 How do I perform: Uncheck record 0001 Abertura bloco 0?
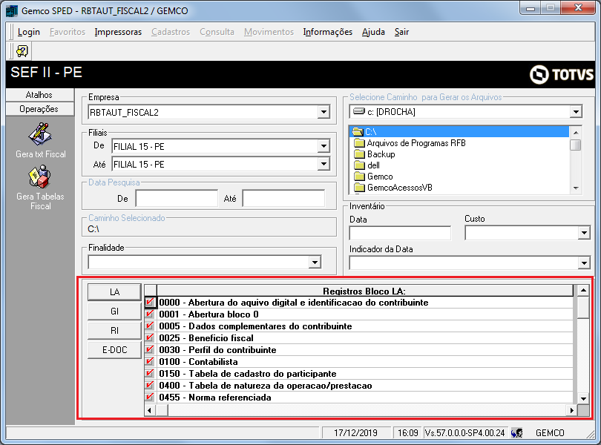tap(150, 314)
